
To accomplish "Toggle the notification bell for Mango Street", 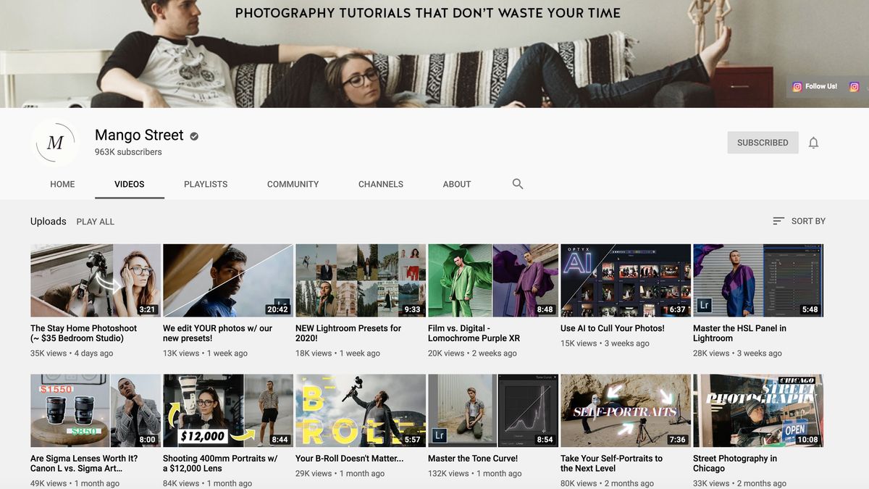I will (x=814, y=142).
